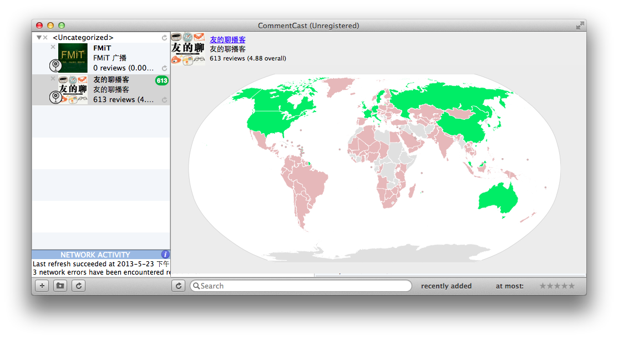Set the at-most rating filter to five stars
Image resolution: width=618 pixels, height=339 pixels.
[571, 286]
